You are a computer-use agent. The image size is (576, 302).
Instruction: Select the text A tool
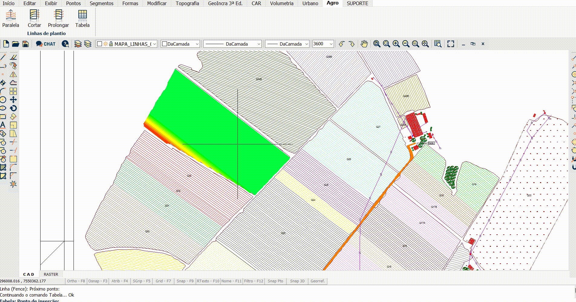coord(3,125)
